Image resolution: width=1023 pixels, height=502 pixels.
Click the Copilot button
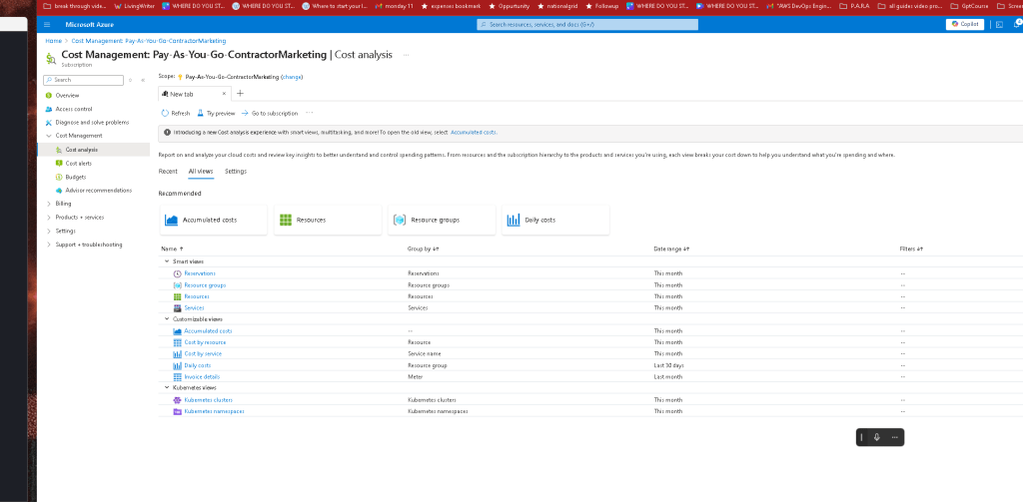[x=965, y=24]
